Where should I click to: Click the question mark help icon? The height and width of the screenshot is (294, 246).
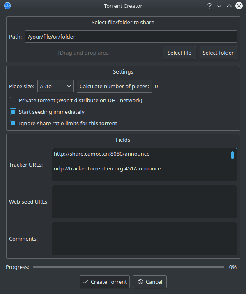click(x=209, y=6)
